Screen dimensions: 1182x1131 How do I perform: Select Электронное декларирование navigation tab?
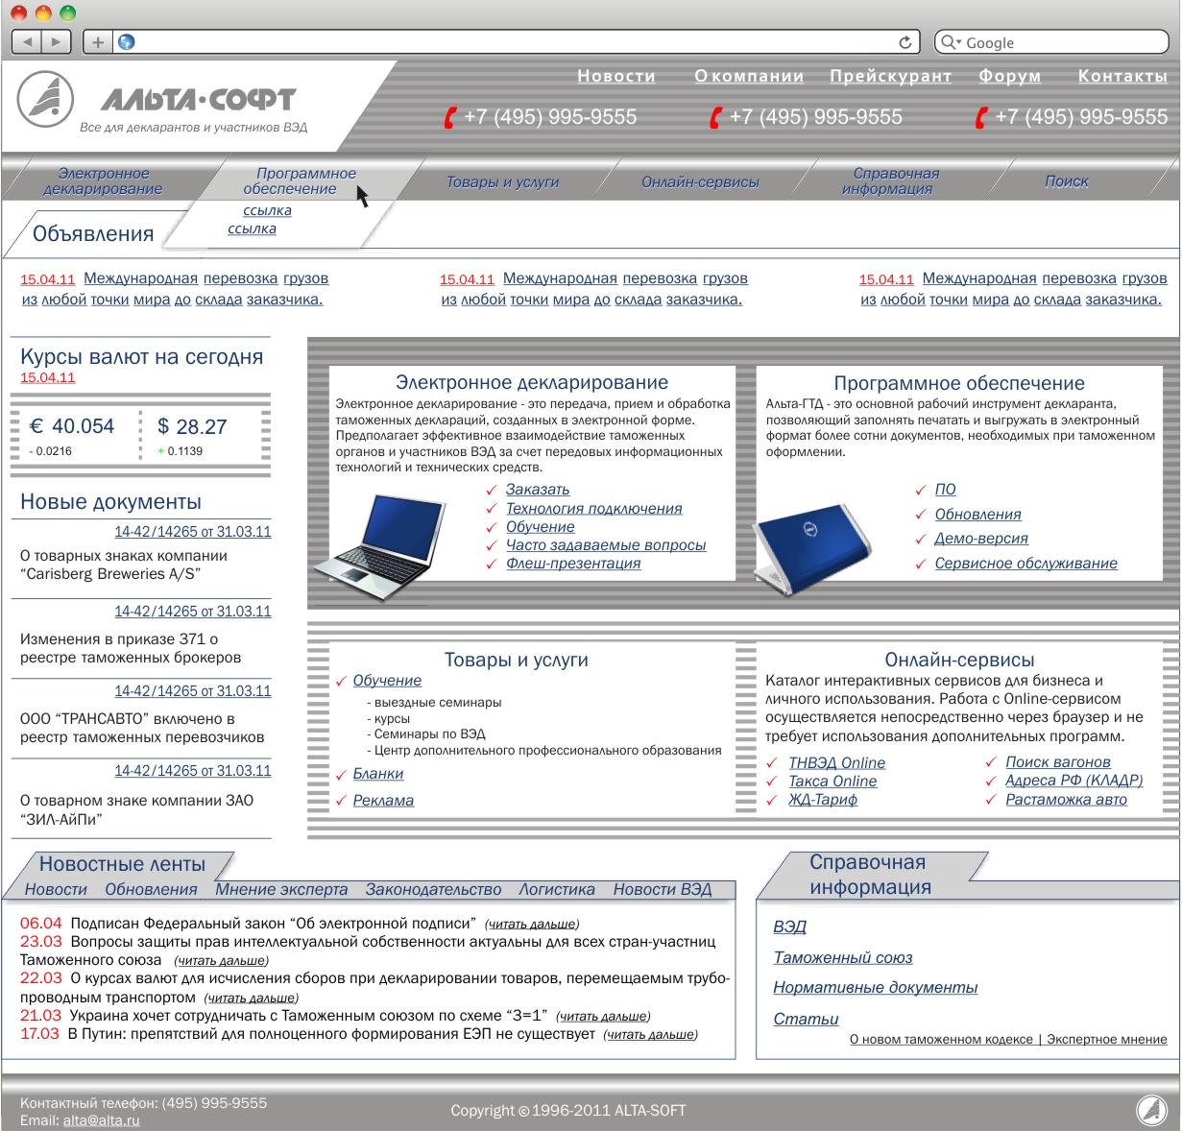(x=103, y=180)
